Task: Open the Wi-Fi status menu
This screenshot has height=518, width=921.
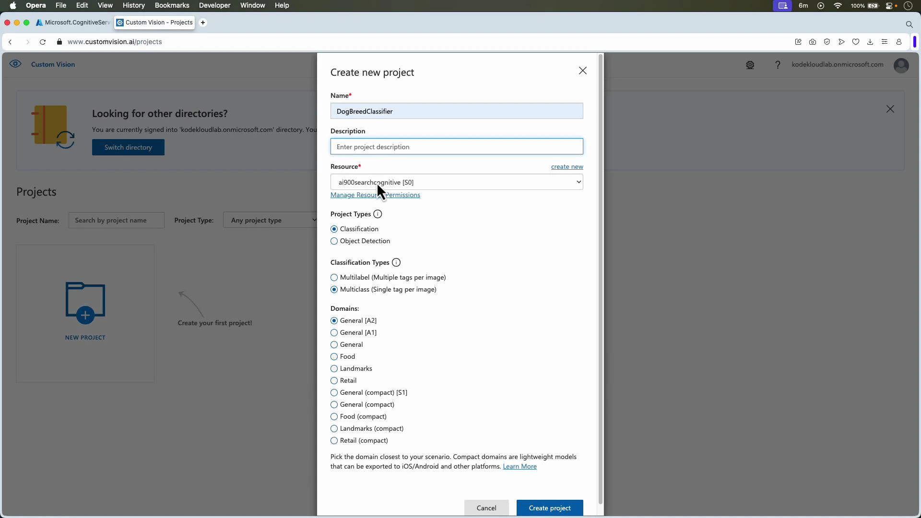Action: [x=838, y=6]
